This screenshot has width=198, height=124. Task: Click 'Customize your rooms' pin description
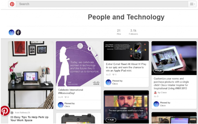click(171, 83)
